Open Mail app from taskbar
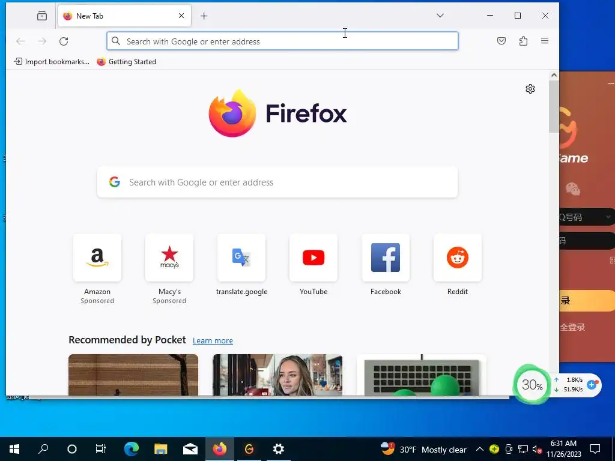615x461 pixels. click(x=190, y=449)
